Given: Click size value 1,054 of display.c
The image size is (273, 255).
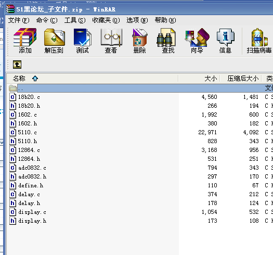Looking at the screenshot, I should 209,212.
